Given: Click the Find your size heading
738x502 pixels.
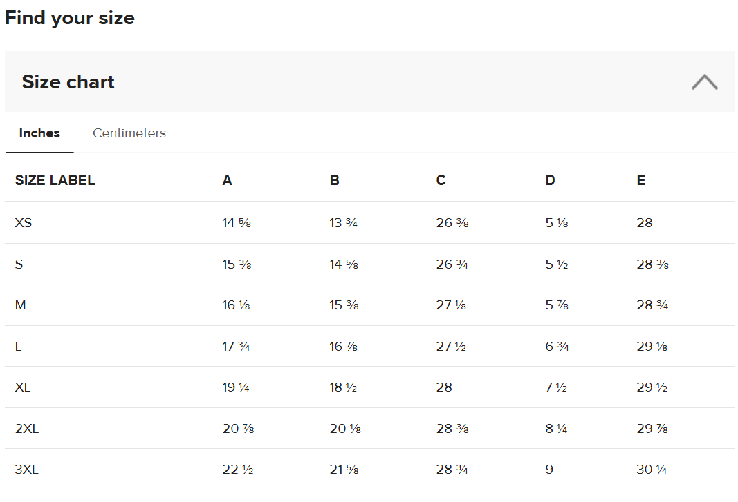Looking at the screenshot, I should pos(70,18).
